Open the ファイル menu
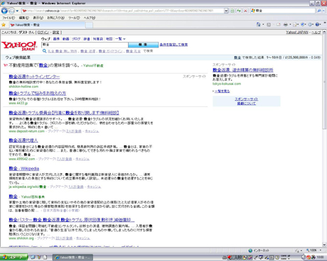The width and height of the screenshot is (327, 261). point(9,18)
